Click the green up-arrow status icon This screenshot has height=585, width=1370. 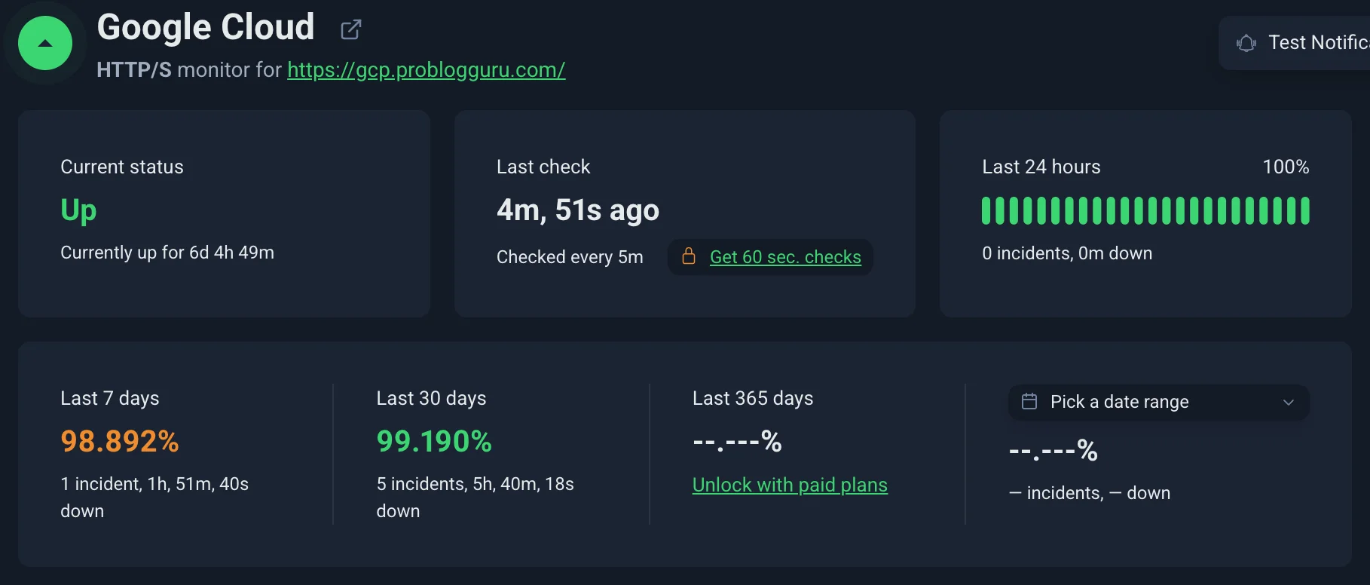click(x=45, y=43)
